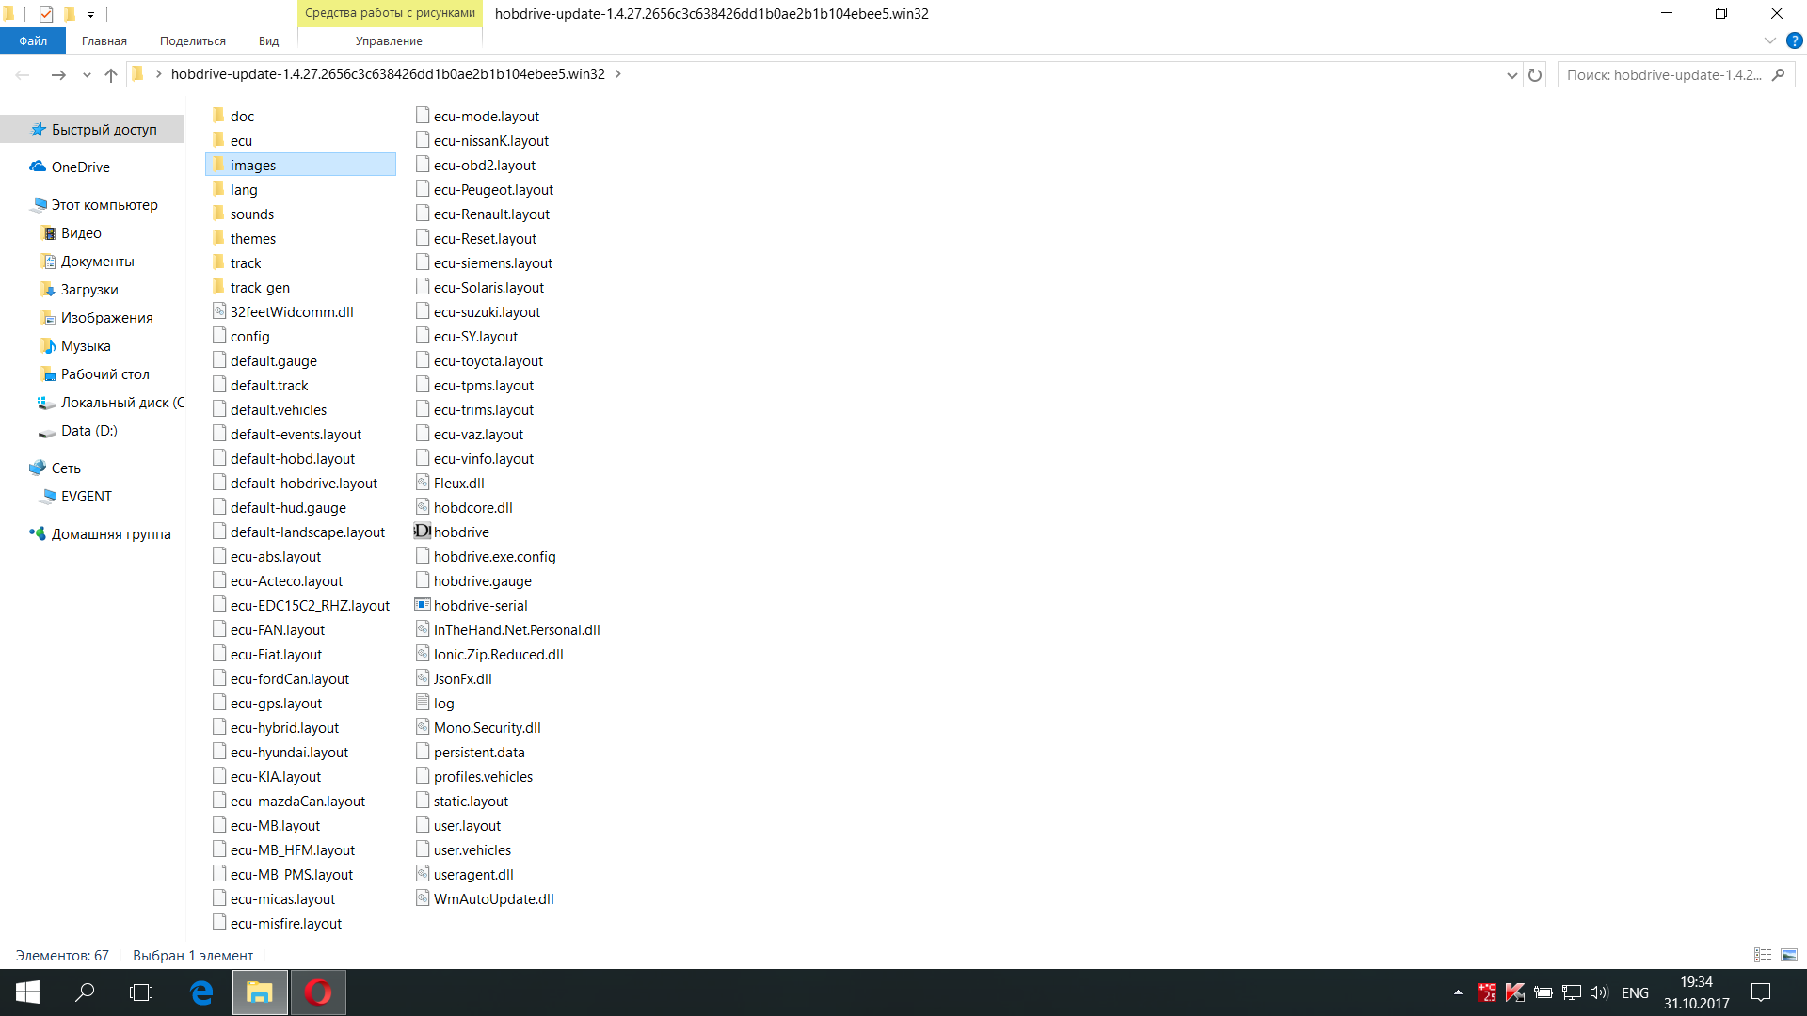Open Task View on the taskbar

[x=141, y=992]
